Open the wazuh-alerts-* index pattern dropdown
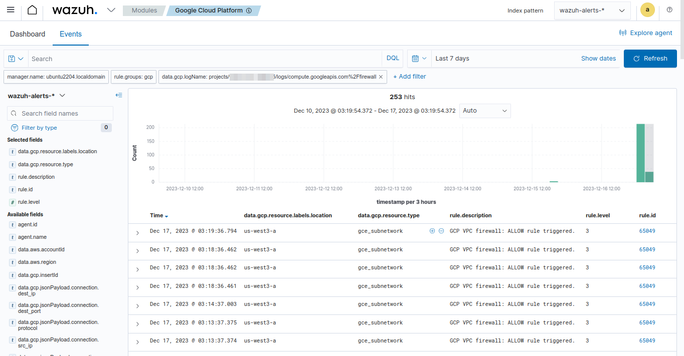This screenshot has height=356, width=684. coord(592,10)
